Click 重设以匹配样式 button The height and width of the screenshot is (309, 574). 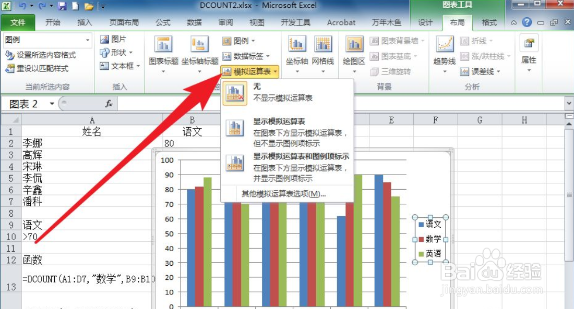[x=37, y=69]
